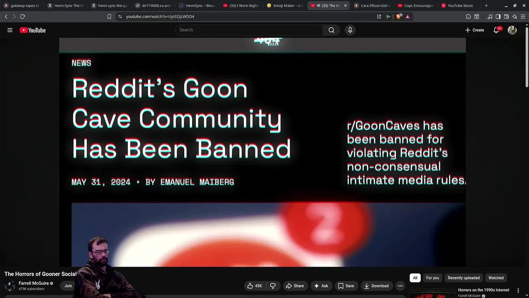Click the search magnifier button
529x298 pixels.
(x=331, y=30)
